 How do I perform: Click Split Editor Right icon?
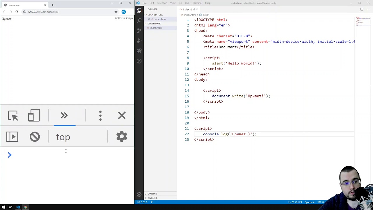click(362, 9)
